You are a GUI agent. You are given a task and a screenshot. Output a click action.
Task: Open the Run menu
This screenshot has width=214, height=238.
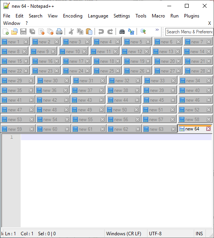[x=174, y=16]
